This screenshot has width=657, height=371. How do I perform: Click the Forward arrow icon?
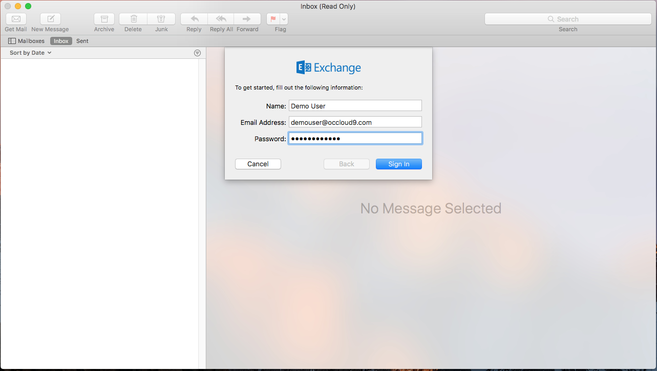[x=247, y=19]
